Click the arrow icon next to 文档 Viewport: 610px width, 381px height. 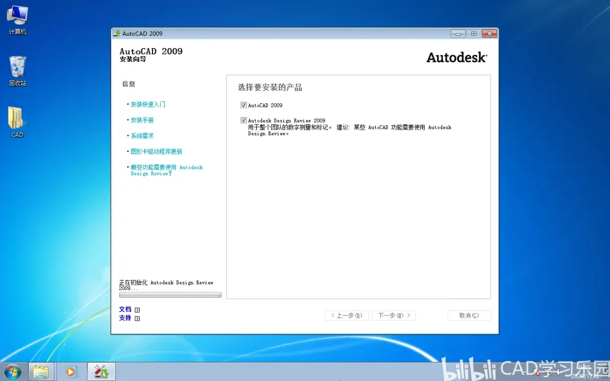click(x=137, y=310)
